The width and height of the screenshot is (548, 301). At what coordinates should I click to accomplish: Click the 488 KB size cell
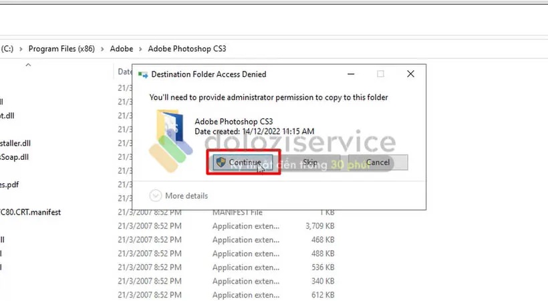[x=323, y=254]
